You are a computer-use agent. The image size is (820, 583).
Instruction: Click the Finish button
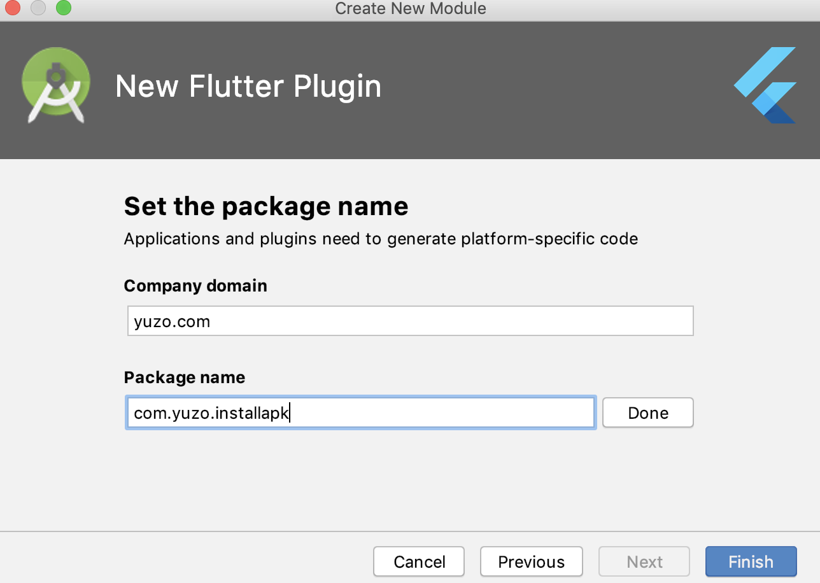coord(751,562)
